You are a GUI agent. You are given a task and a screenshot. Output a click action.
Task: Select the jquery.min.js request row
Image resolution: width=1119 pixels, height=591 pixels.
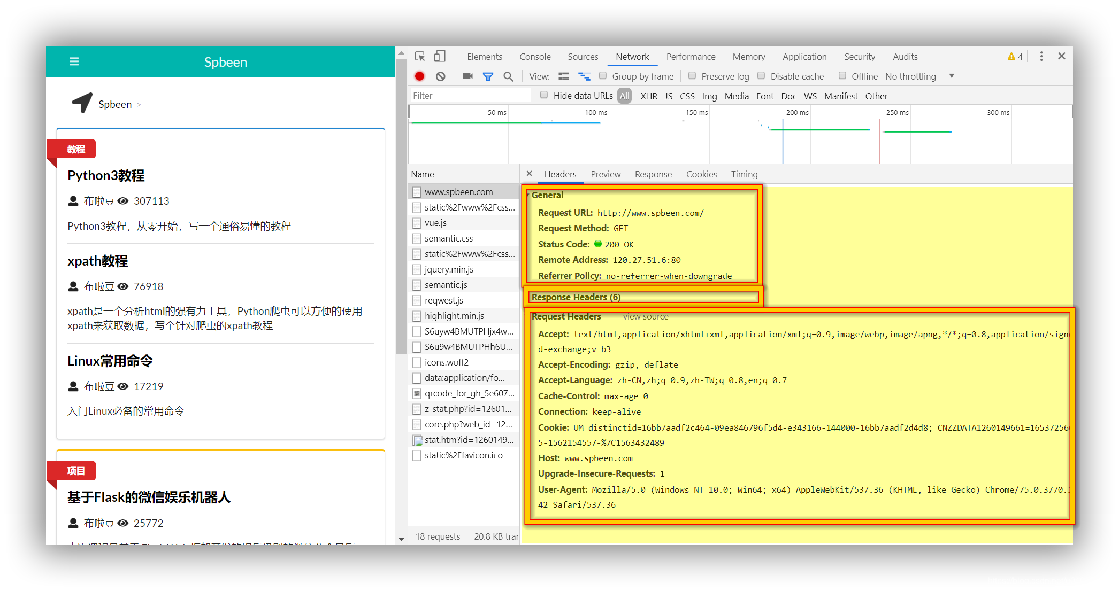coord(464,269)
